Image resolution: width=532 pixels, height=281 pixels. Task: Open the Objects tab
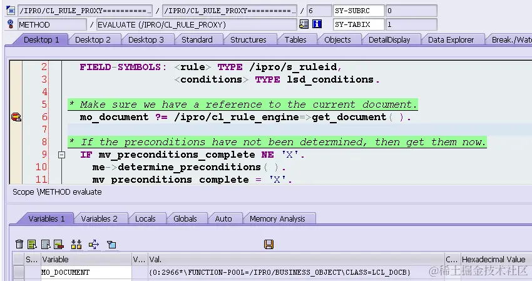pos(337,39)
